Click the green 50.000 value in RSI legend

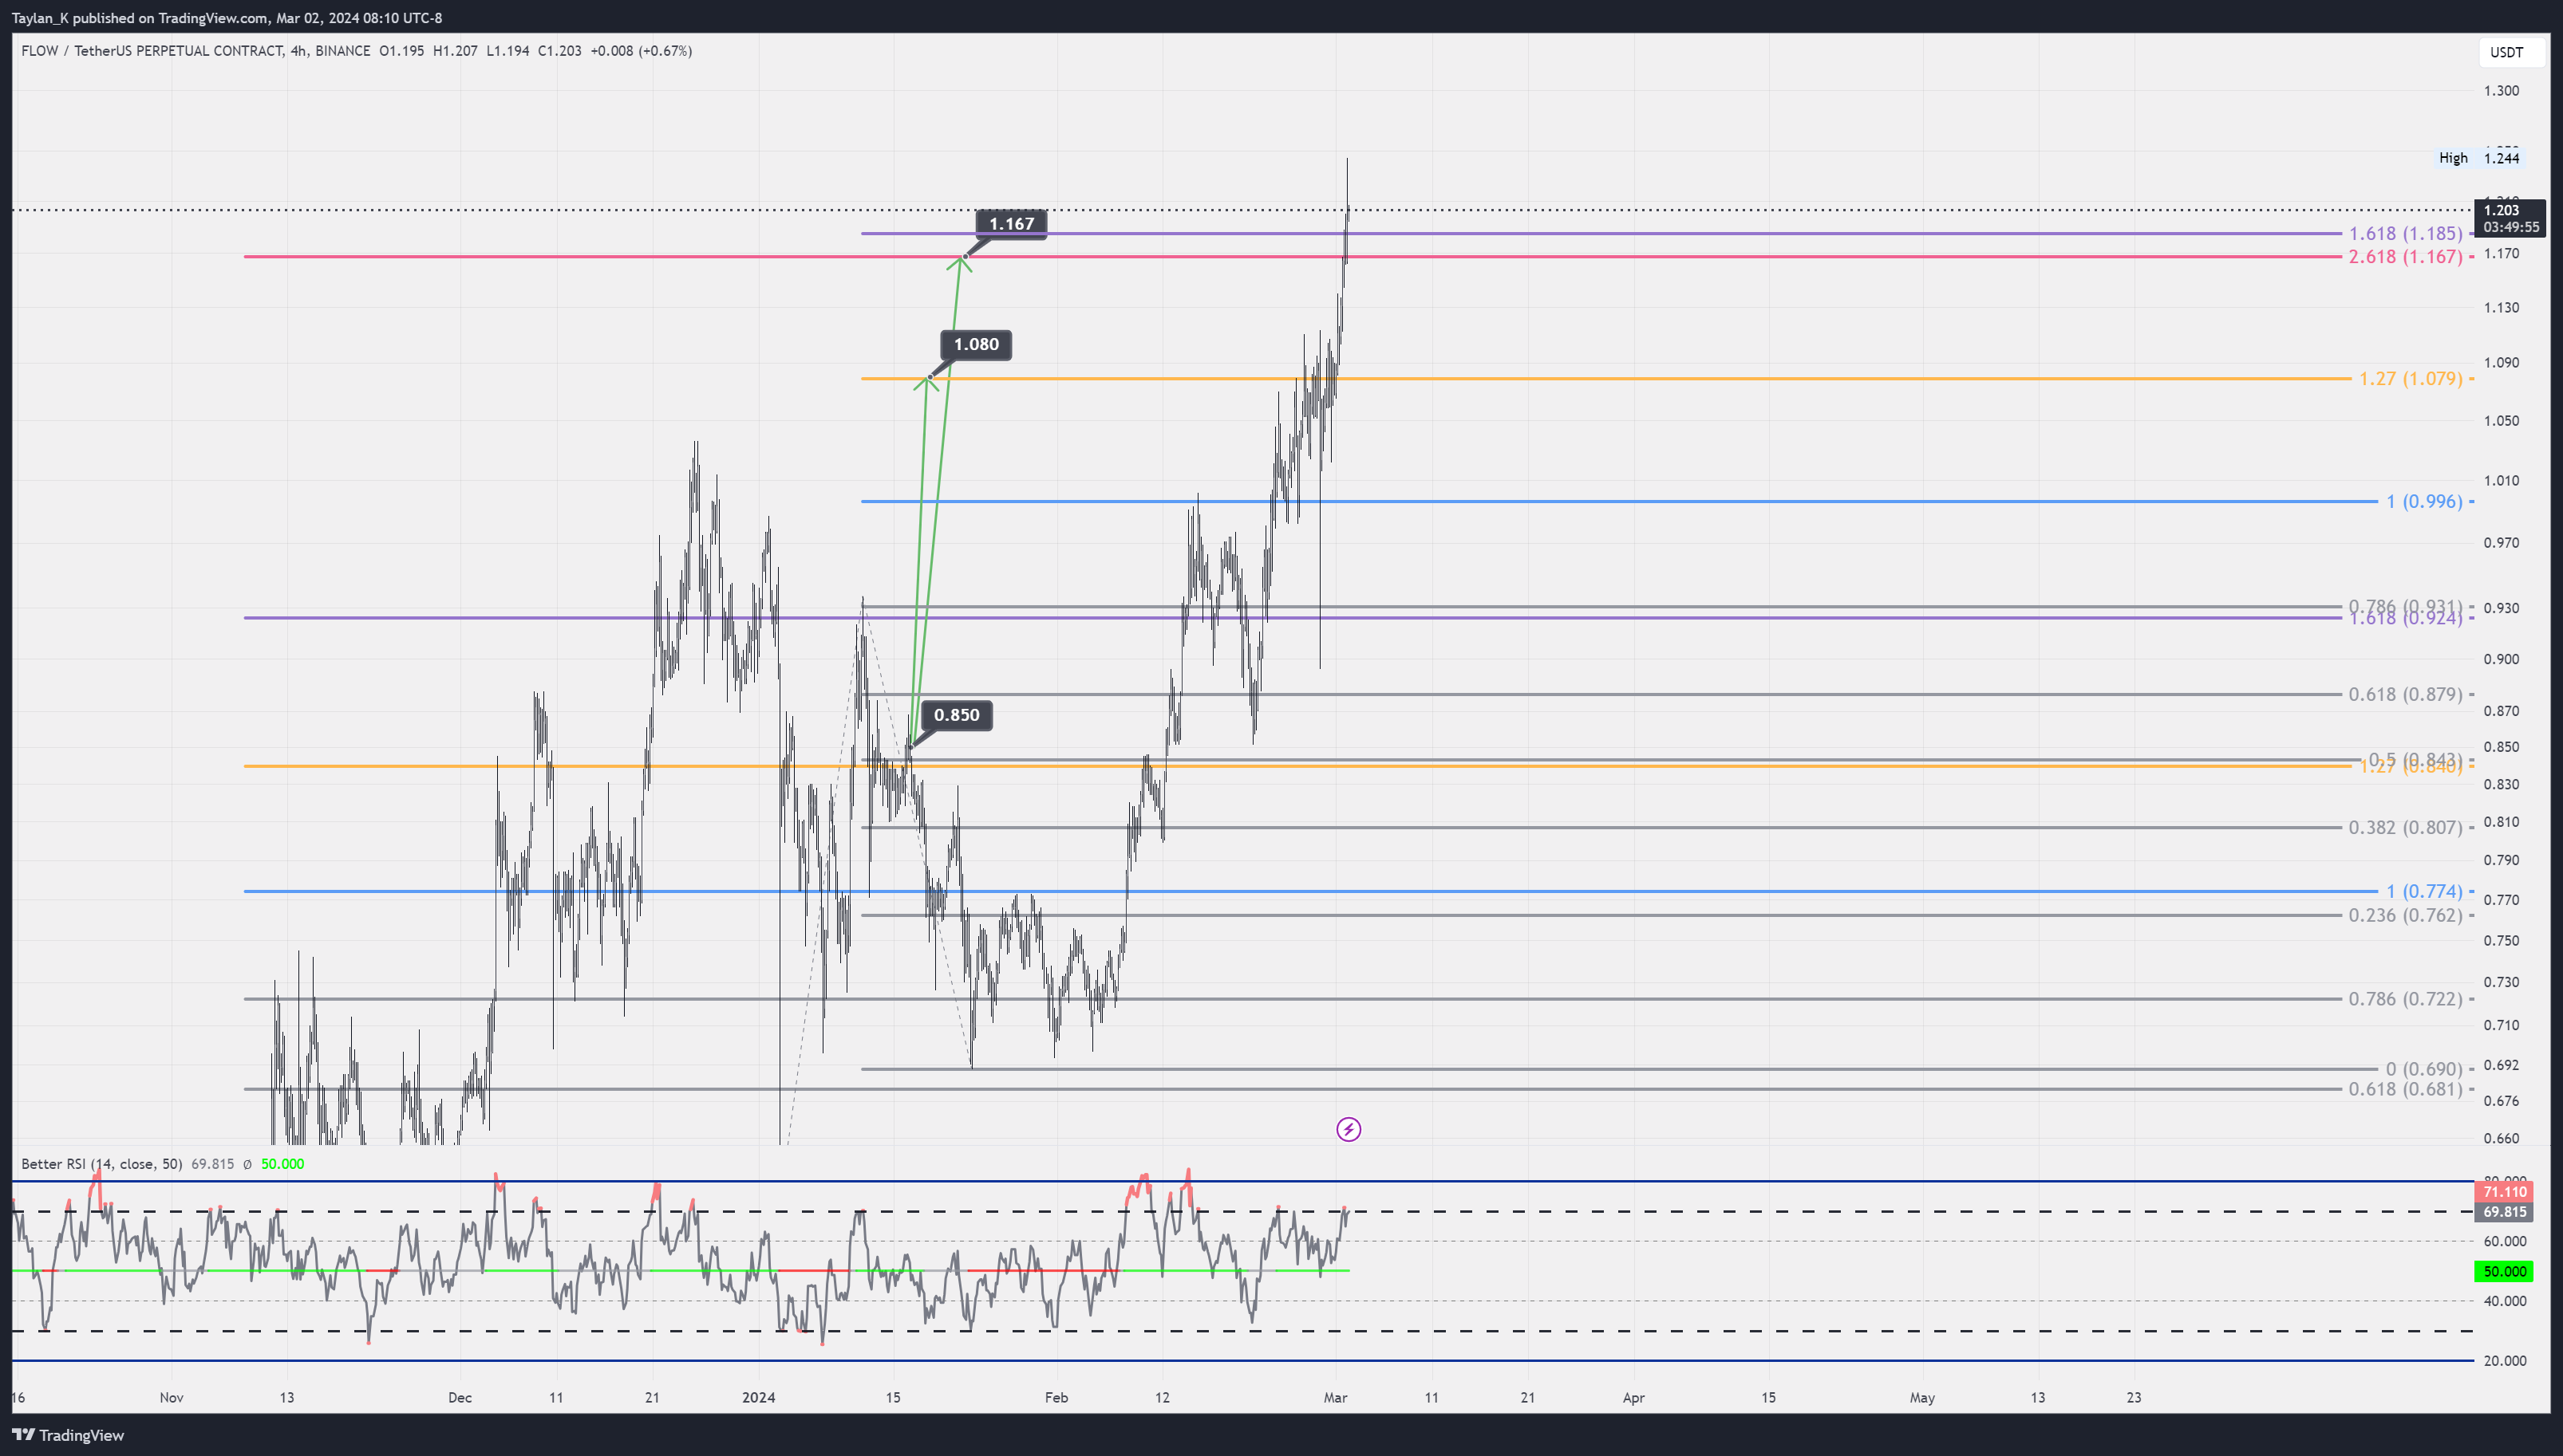click(x=282, y=1164)
